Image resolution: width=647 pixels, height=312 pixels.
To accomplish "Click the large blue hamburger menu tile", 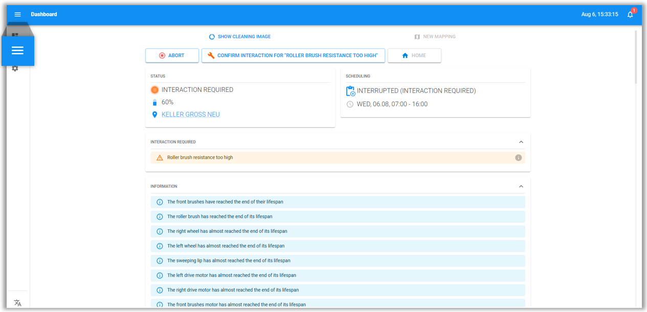I will [x=18, y=51].
